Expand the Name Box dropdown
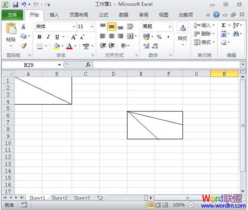Viewport: 248px width, 210px height. coord(59,65)
